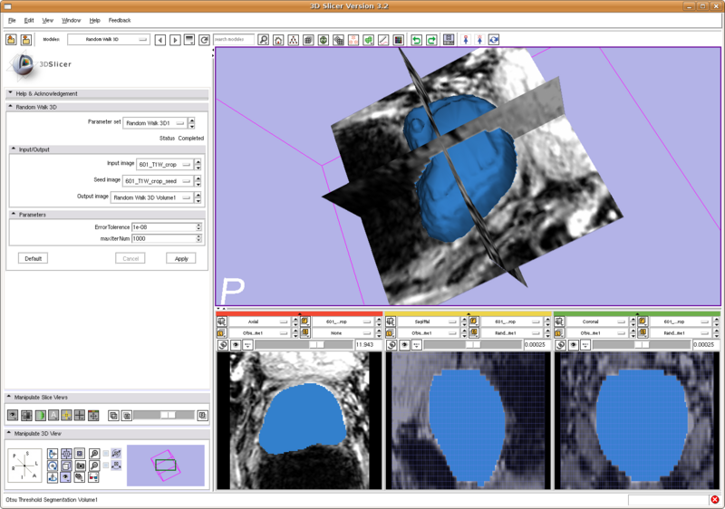Click the green Redo arrow in toolbar
The width and height of the screenshot is (725, 509).
(431, 40)
